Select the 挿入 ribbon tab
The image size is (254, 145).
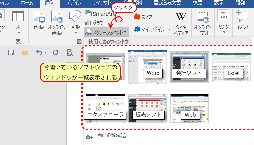[x=50, y=3]
